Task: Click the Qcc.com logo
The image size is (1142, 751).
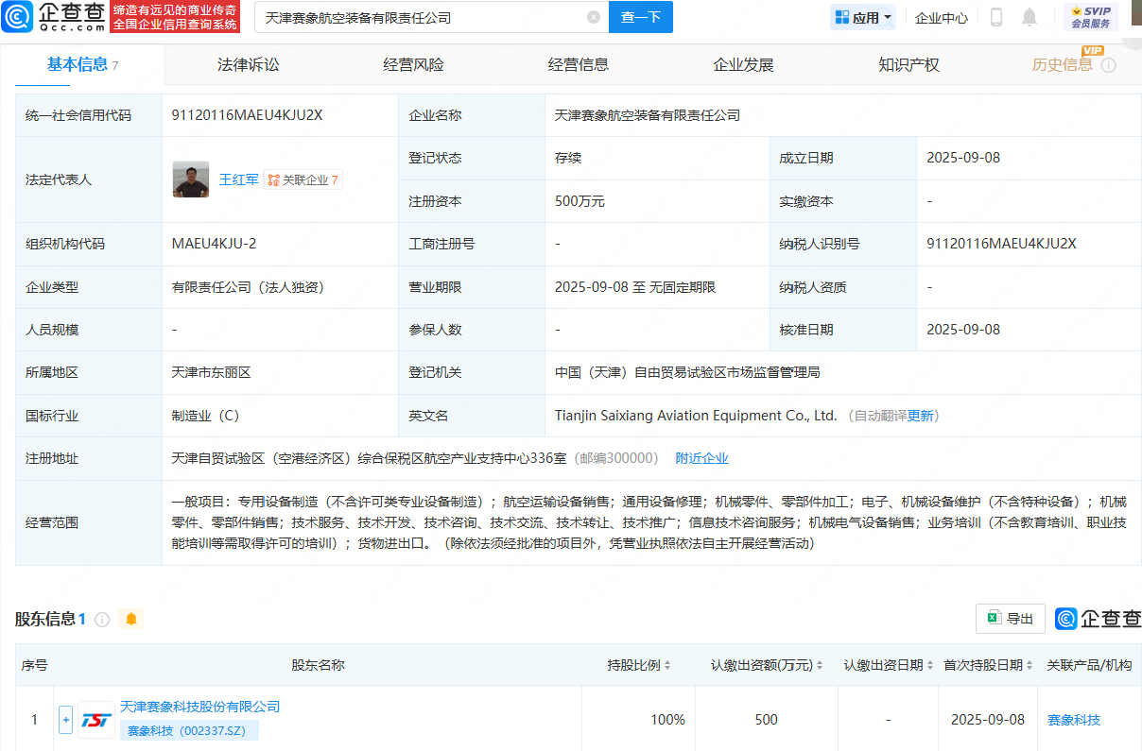Action: pos(54,17)
